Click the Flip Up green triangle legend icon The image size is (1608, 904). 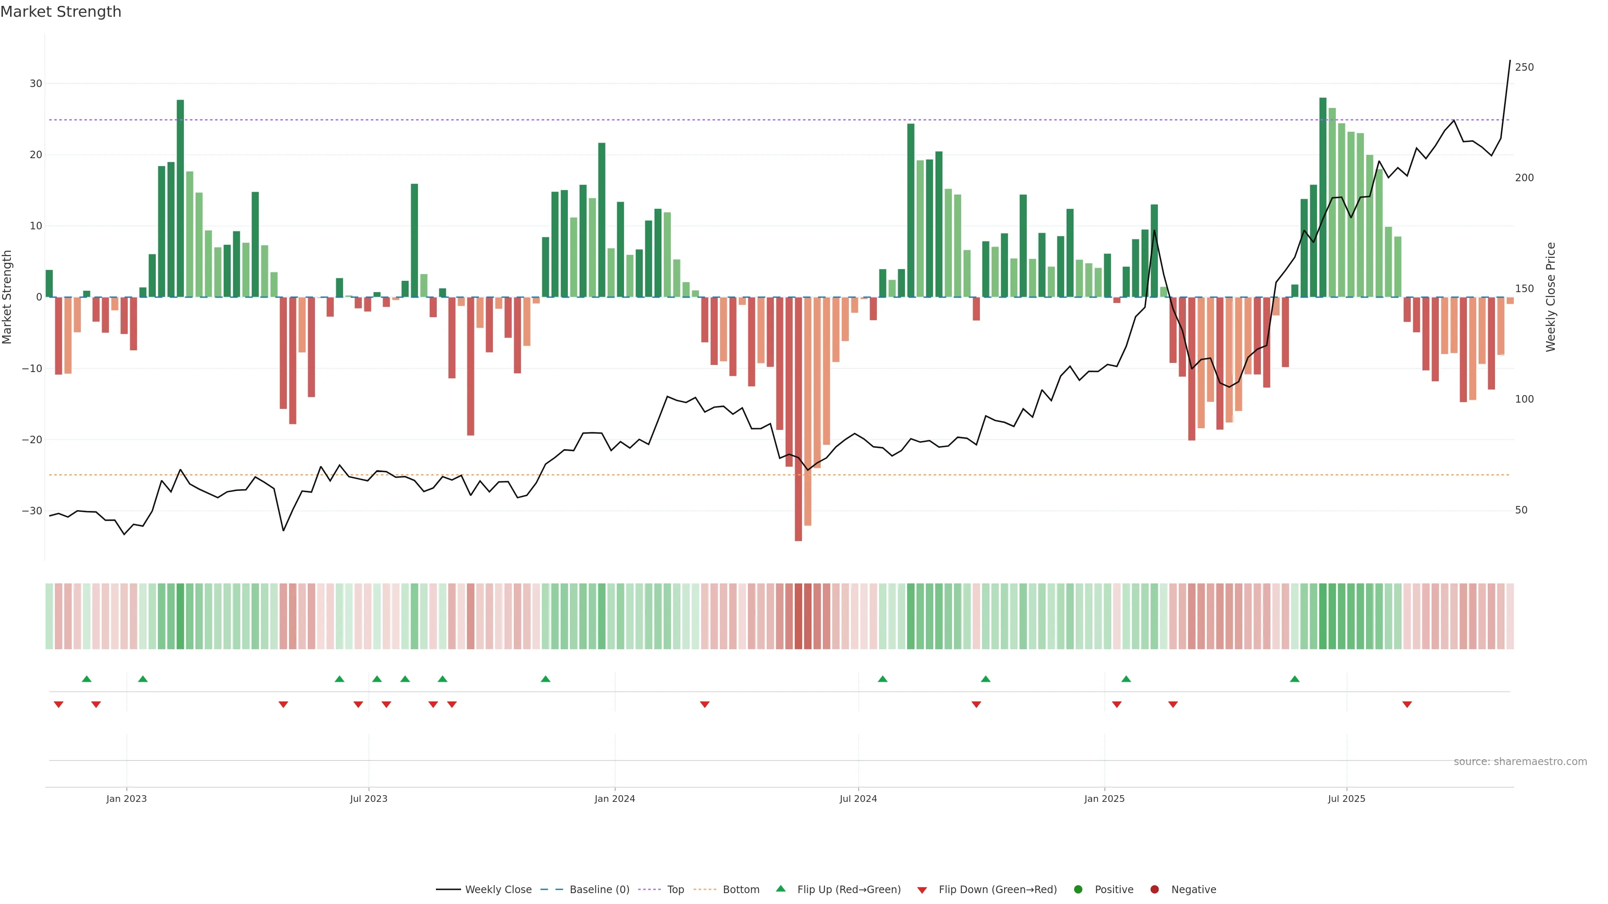pyautogui.click(x=780, y=889)
